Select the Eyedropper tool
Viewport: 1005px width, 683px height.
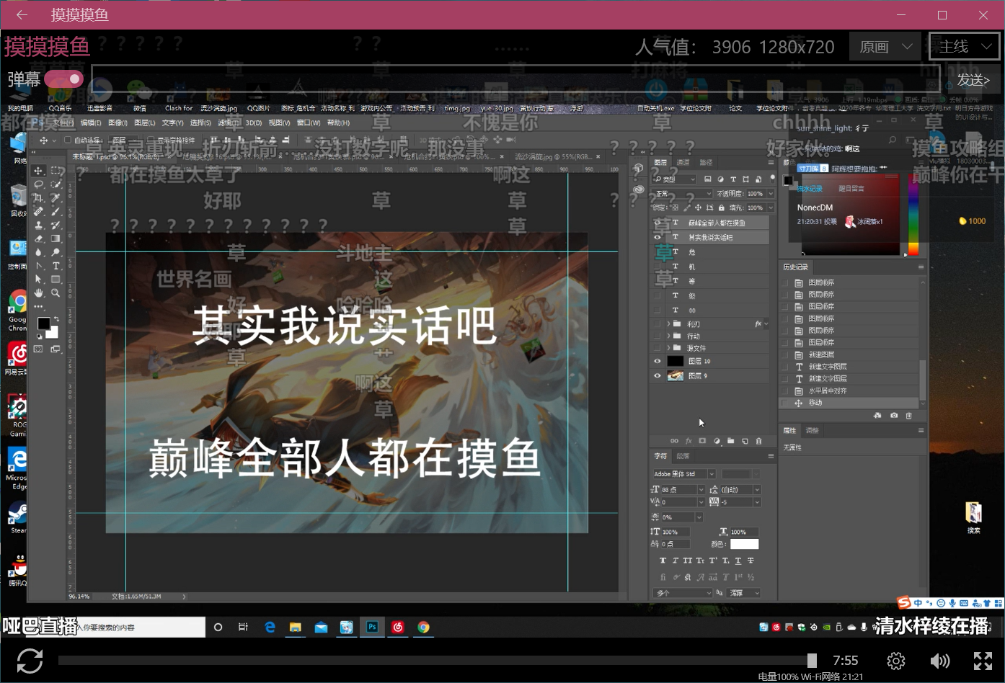click(56, 198)
